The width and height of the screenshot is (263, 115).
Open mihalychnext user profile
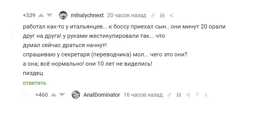[87, 15]
